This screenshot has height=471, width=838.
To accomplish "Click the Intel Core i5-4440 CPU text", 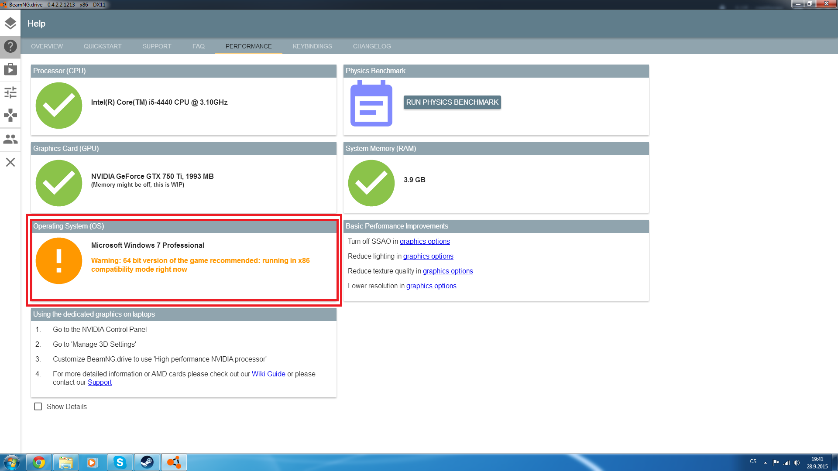I will [x=159, y=102].
